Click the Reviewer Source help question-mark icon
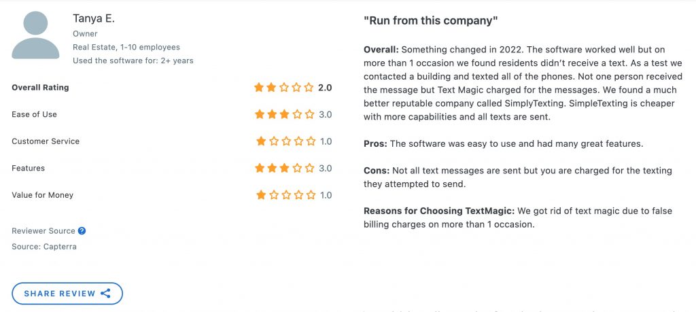This screenshot has height=312, width=696. pyautogui.click(x=82, y=231)
